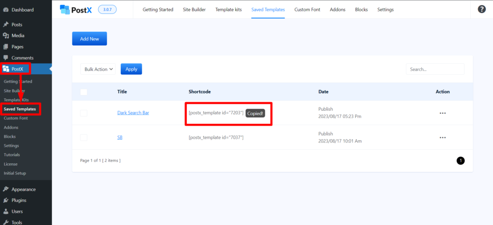Click the Pages icon in sidebar

coord(6,47)
